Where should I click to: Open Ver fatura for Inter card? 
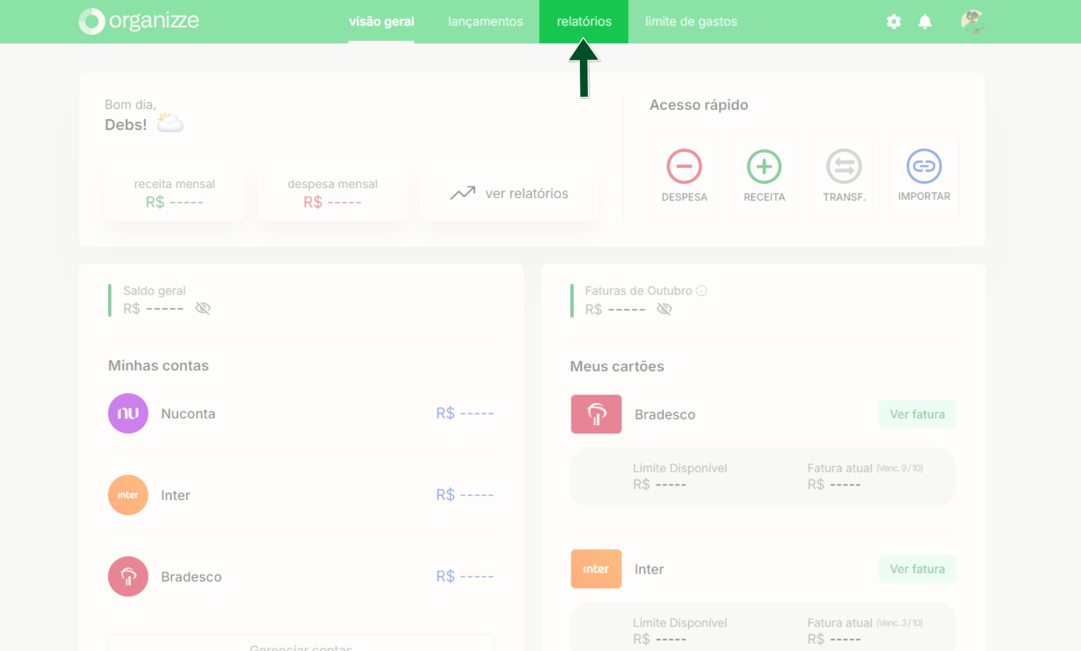point(917,569)
